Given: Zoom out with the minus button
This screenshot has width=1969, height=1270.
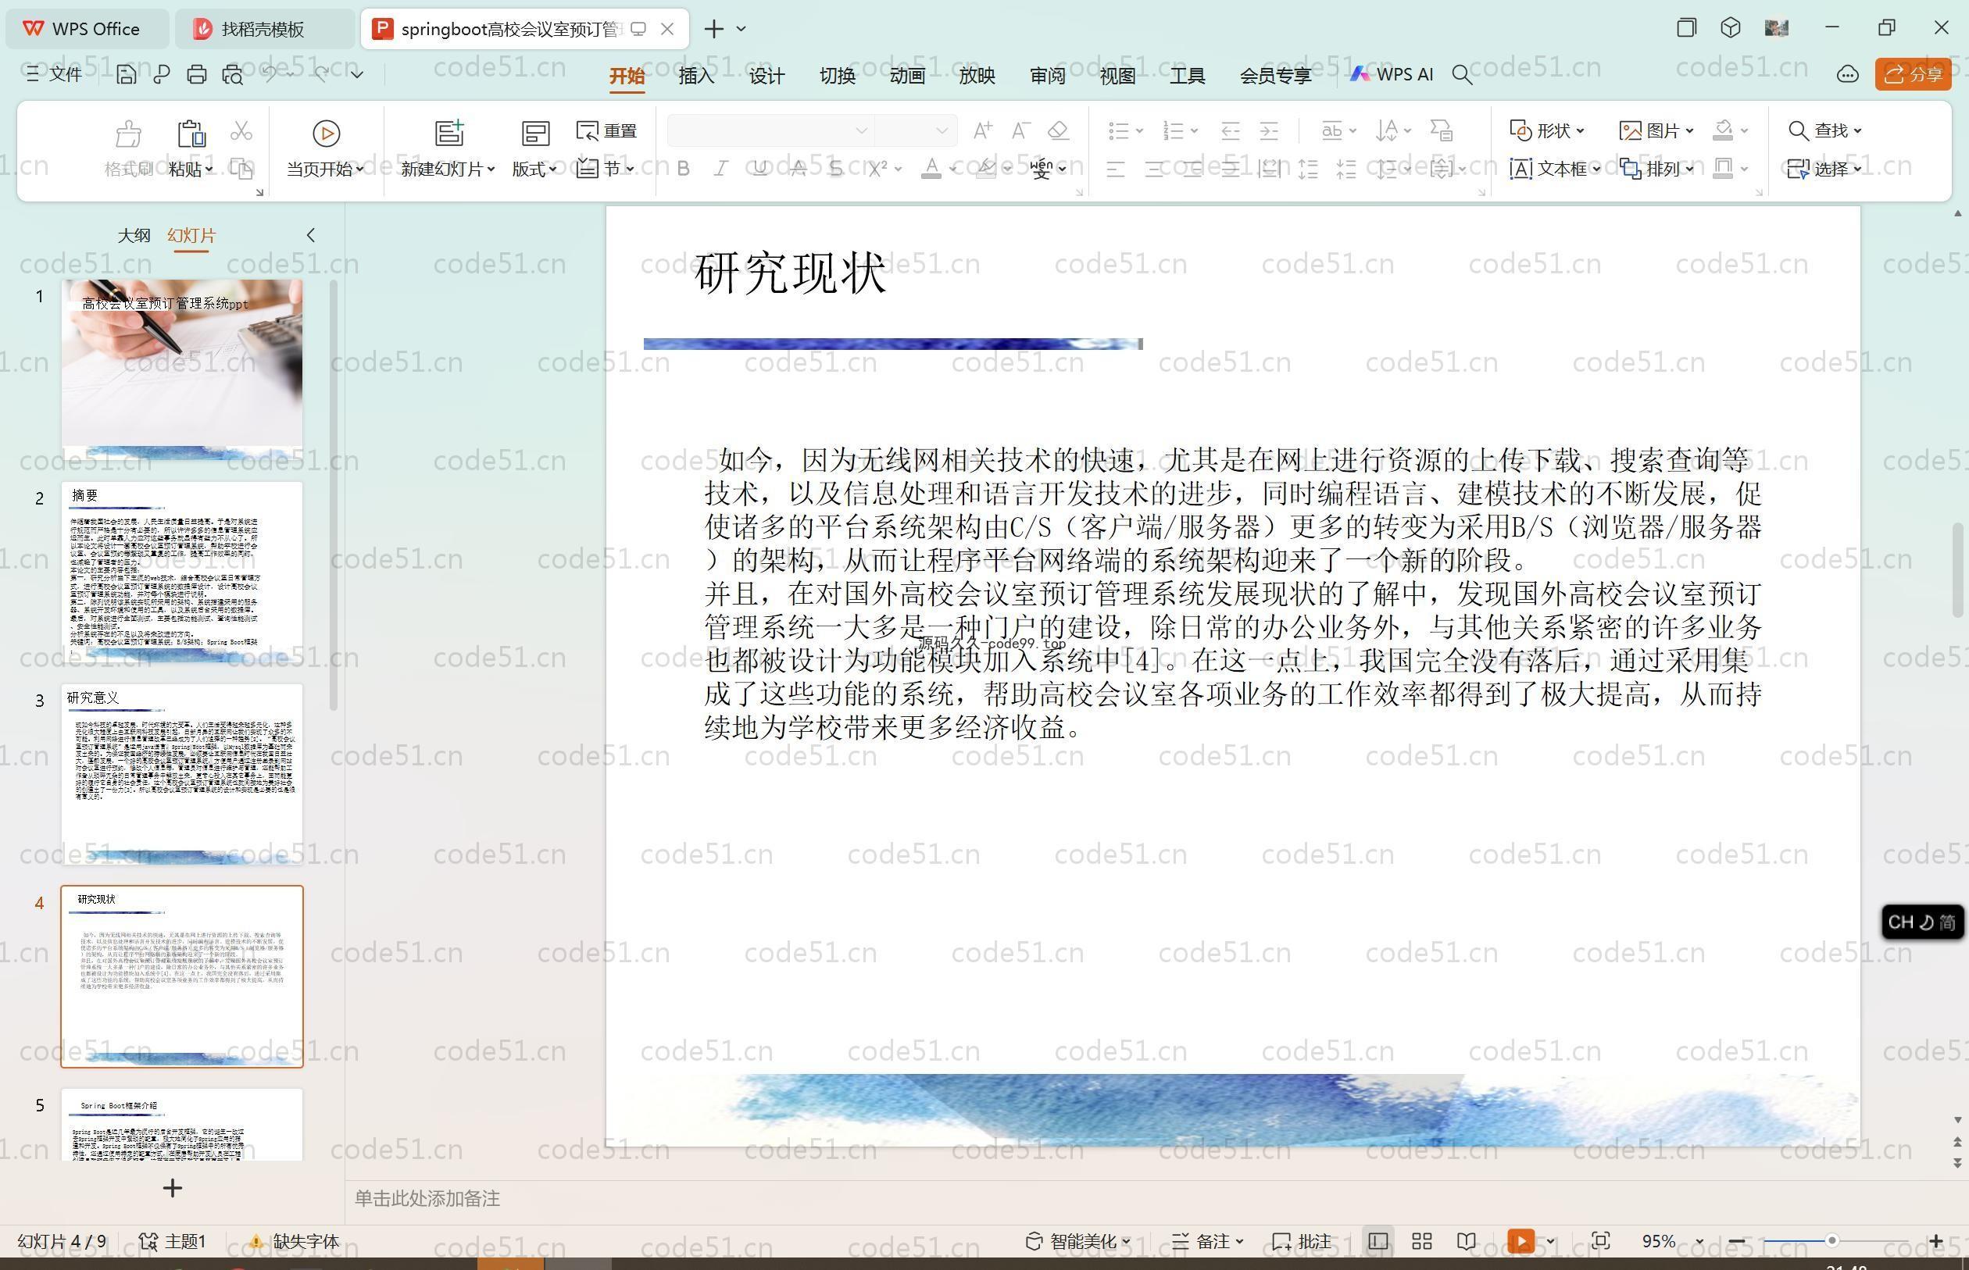Looking at the screenshot, I should point(1736,1241).
